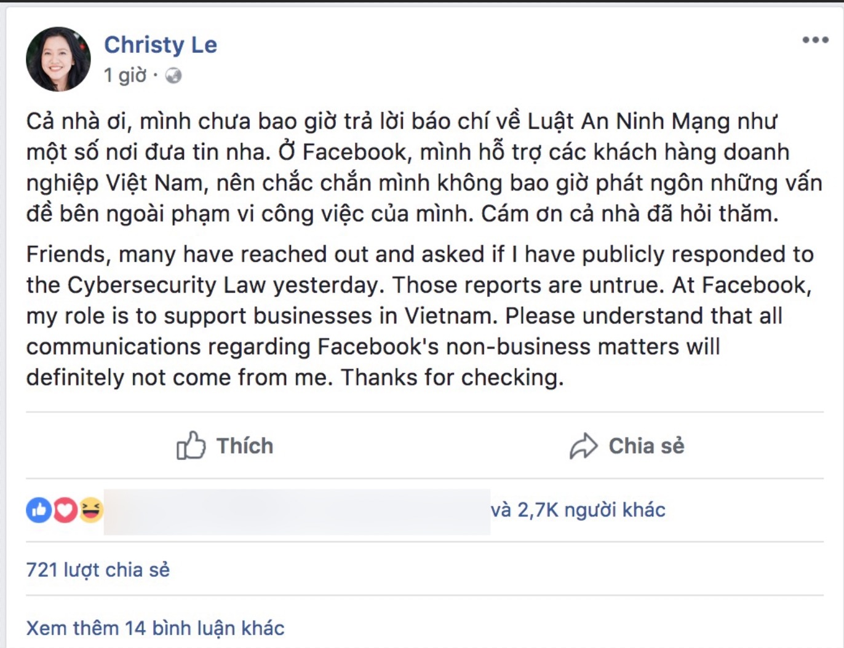This screenshot has height=648, width=844.
Task: Click the 721 lượt chia sẻ link
Action: pos(98,569)
